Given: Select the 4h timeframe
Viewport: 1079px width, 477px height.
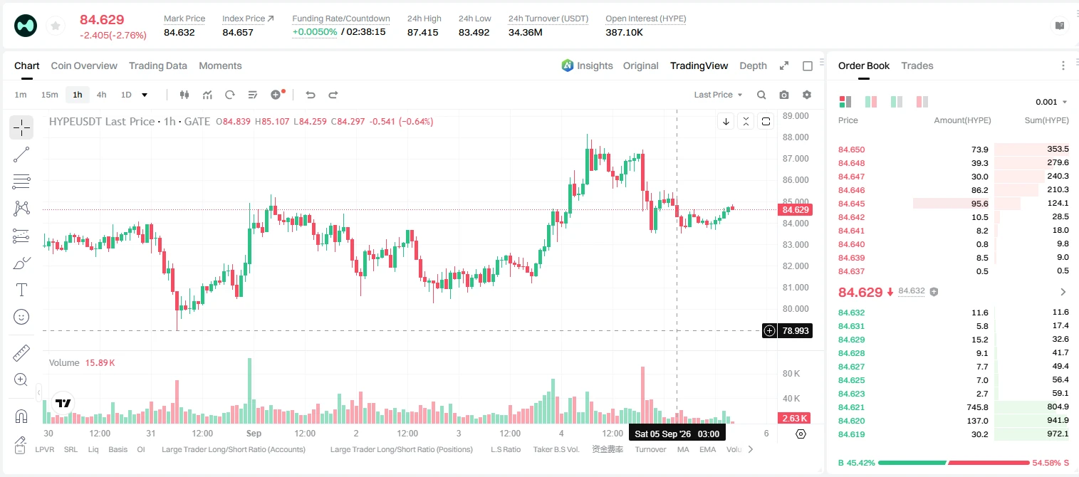Looking at the screenshot, I should (x=101, y=95).
